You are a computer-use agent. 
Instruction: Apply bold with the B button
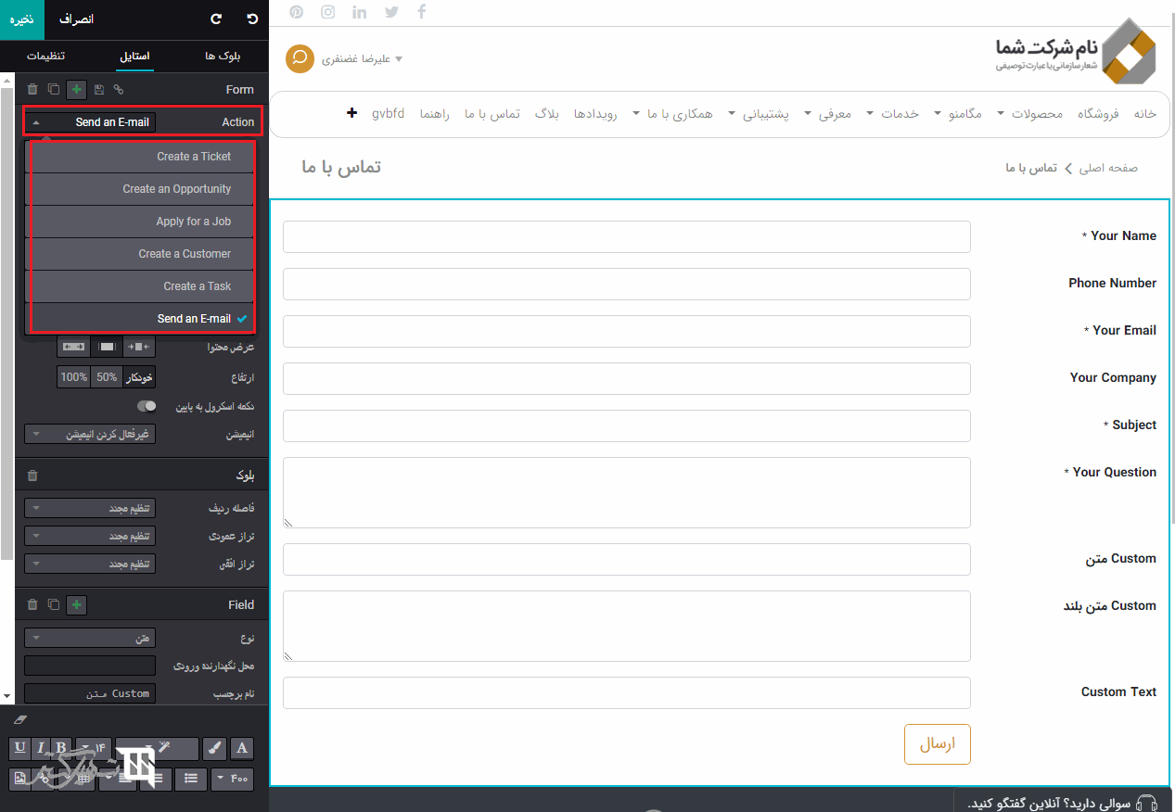pyautogui.click(x=61, y=748)
